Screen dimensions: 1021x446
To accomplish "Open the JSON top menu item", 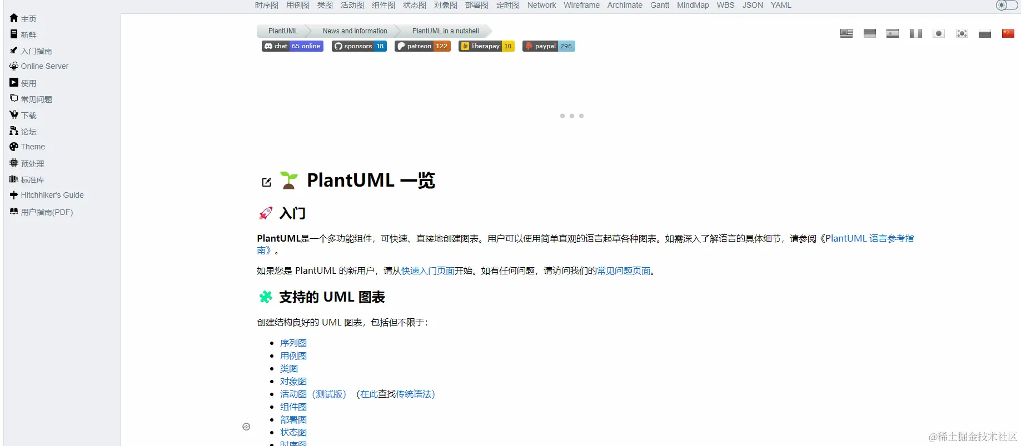I will click(x=753, y=5).
